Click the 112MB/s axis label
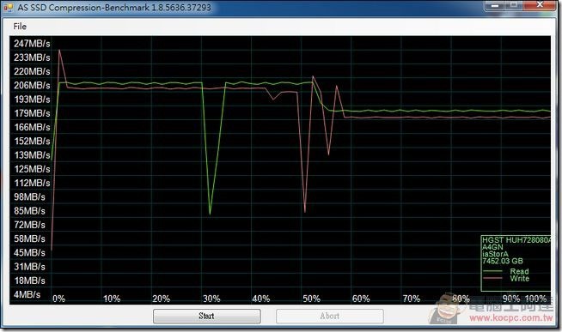Screen dimensions: 562x332 point(32,184)
